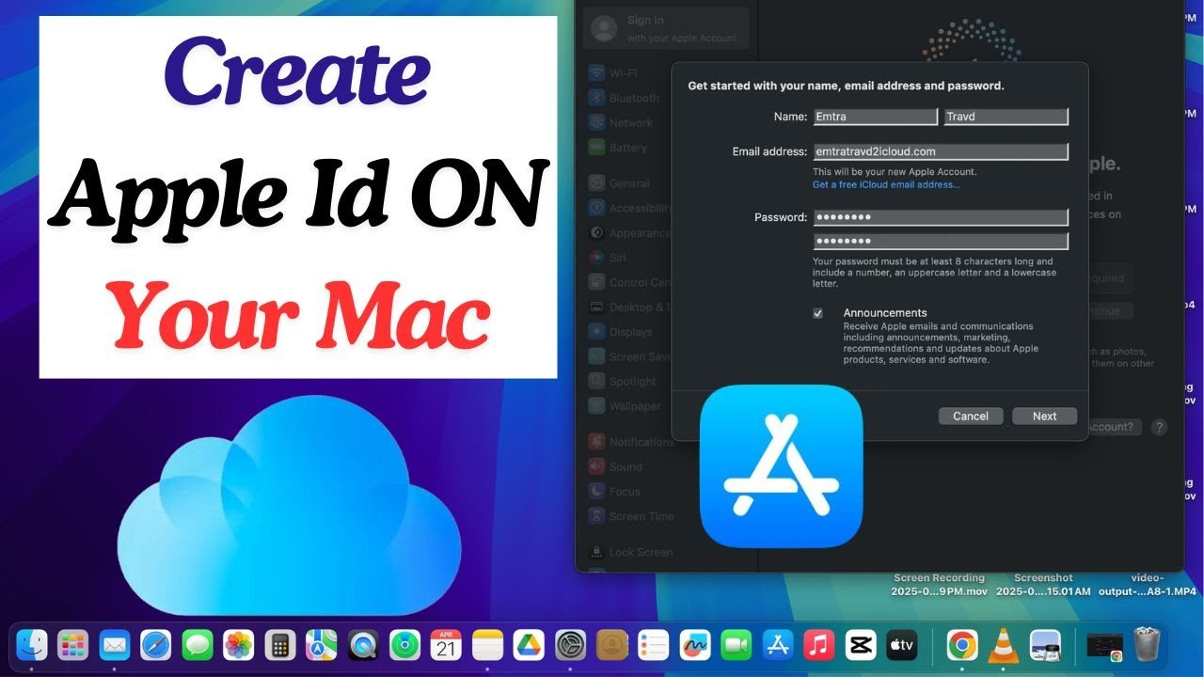This screenshot has height=677, width=1204.
Task: Open Messages from the Dock
Action: 198,645
